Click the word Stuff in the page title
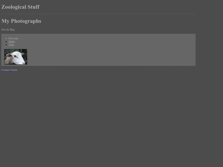The width and height of the screenshot is (223, 167). [33, 7]
